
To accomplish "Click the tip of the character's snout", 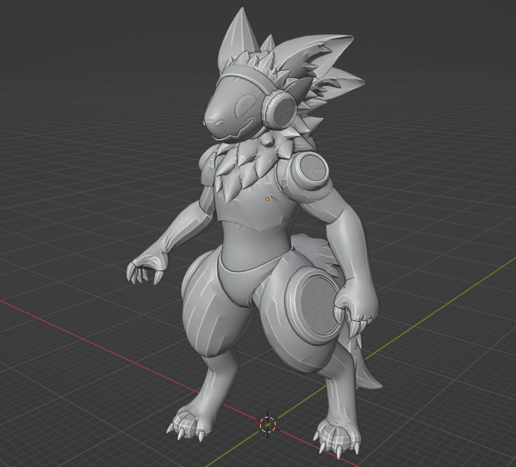I will coord(208,122).
